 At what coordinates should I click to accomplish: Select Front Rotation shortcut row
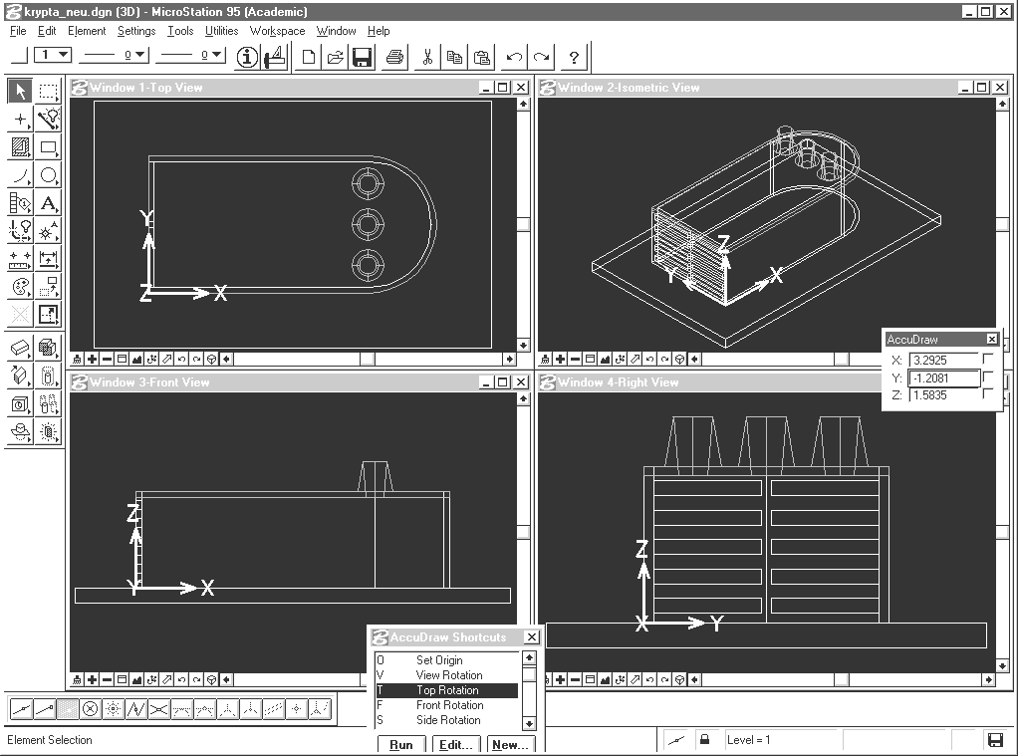(x=447, y=704)
